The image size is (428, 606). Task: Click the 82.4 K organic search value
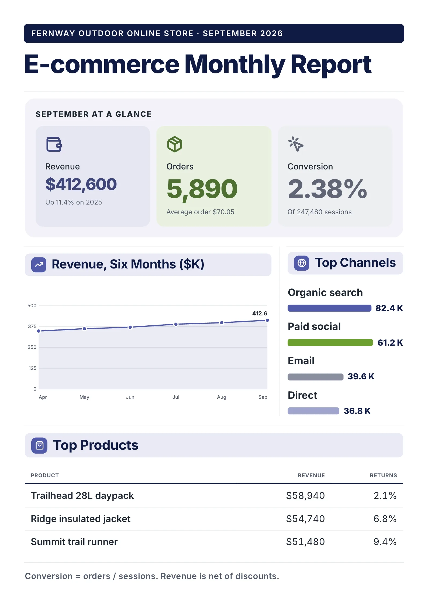pos(389,308)
